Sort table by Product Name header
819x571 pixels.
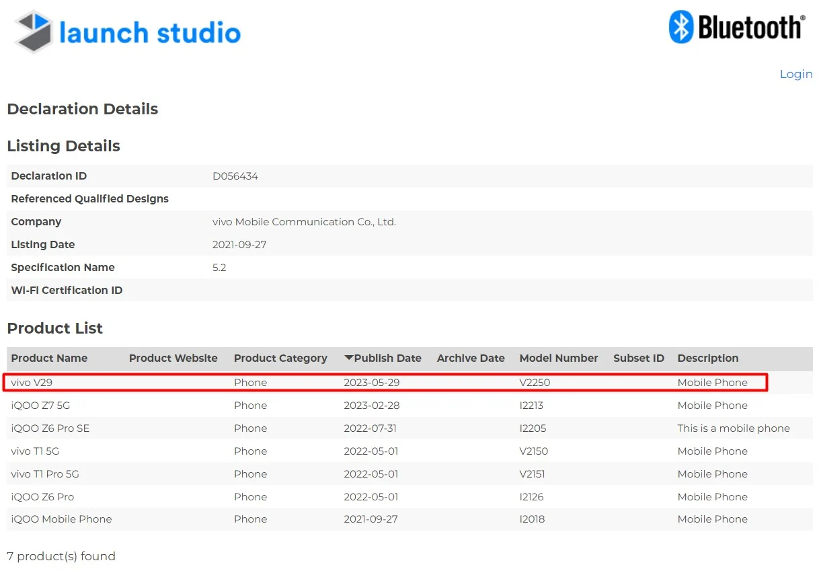49,358
